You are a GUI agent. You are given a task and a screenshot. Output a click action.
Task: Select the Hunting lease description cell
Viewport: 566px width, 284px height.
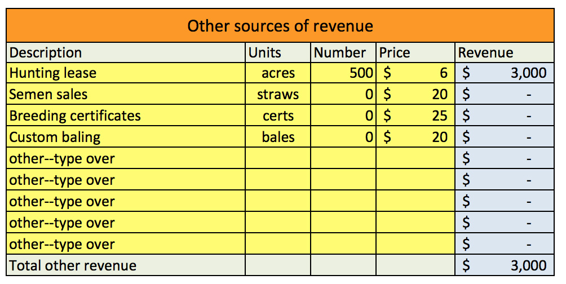(x=126, y=73)
